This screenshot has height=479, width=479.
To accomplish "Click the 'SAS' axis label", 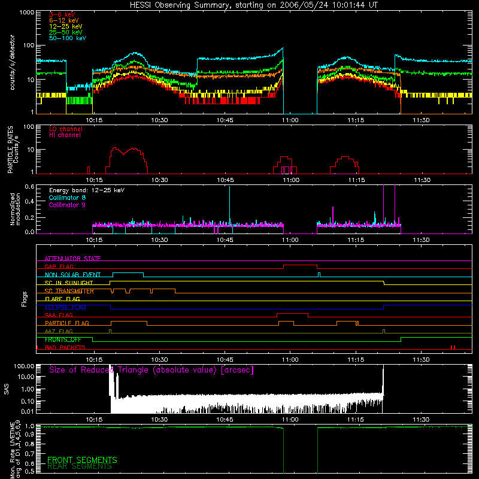I will coord(7,389).
